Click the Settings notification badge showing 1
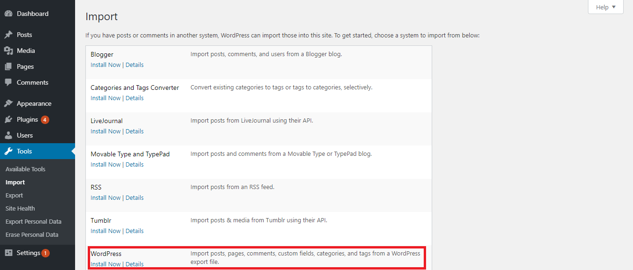 pyautogui.click(x=46, y=253)
